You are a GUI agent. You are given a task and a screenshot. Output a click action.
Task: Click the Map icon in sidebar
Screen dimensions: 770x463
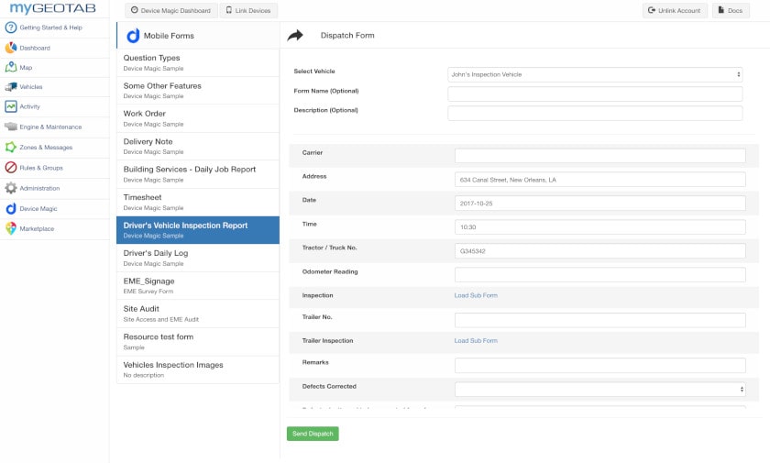11,67
